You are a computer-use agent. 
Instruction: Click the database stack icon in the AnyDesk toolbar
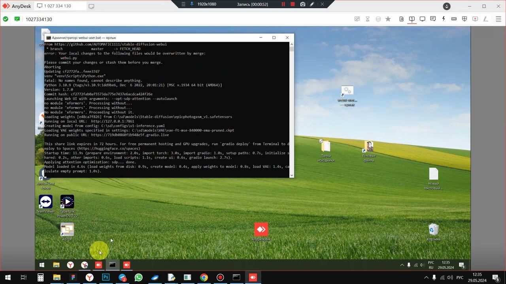click(x=378, y=19)
